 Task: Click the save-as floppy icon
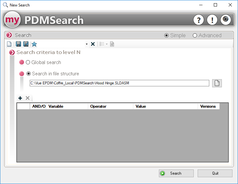[26, 44]
